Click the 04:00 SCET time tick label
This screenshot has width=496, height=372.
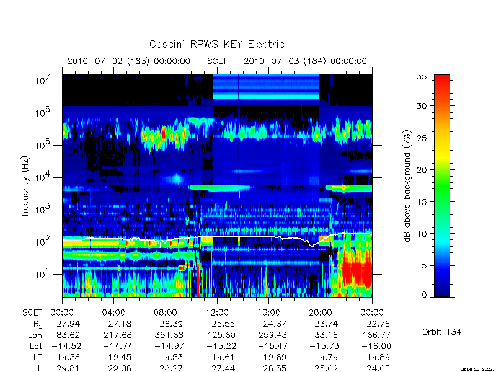click(x=113, y=312)
